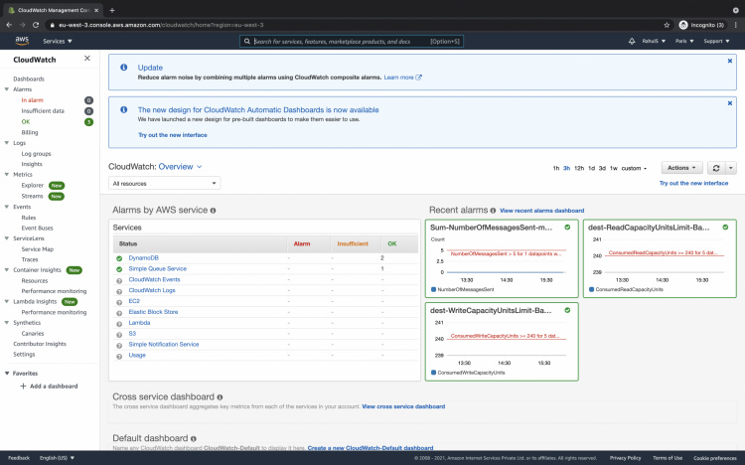This screenshot has height=465, width=745.
Task: Click the refresh dashboard icon
Action: point(715,168)
